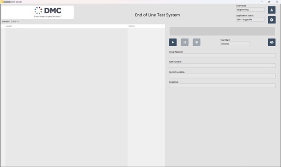Select the Username field showing engineering

coord(250,10)
